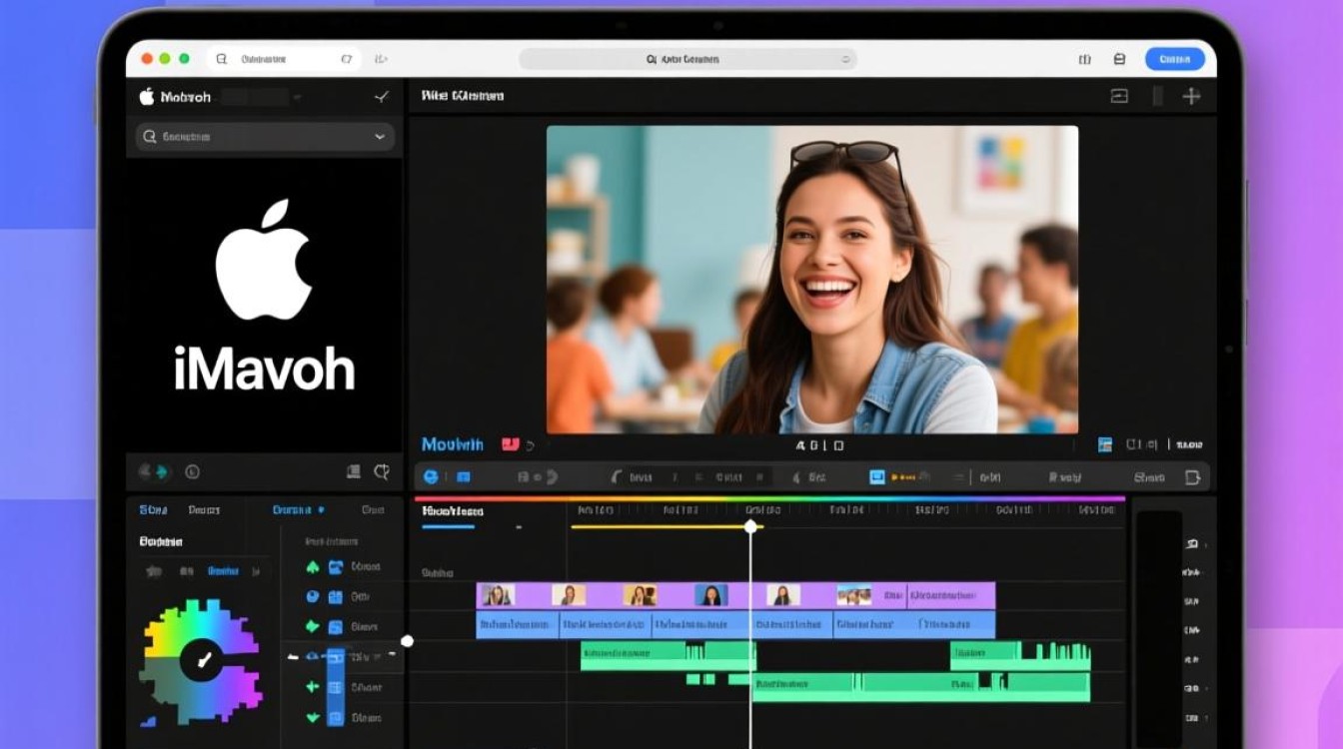Select the blue tab with a dot in lower-left panel

[x=298, y=509]
